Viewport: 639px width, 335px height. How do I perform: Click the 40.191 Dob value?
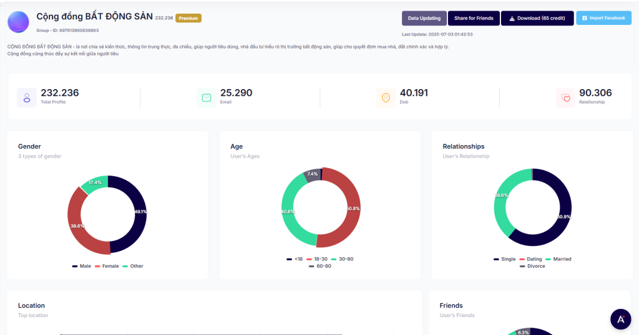[414, 93]
